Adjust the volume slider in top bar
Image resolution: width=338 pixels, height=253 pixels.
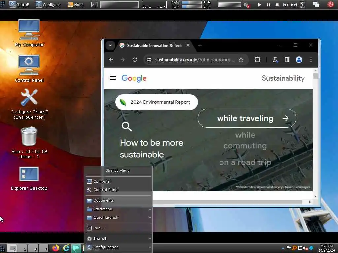tap(229, 5)
